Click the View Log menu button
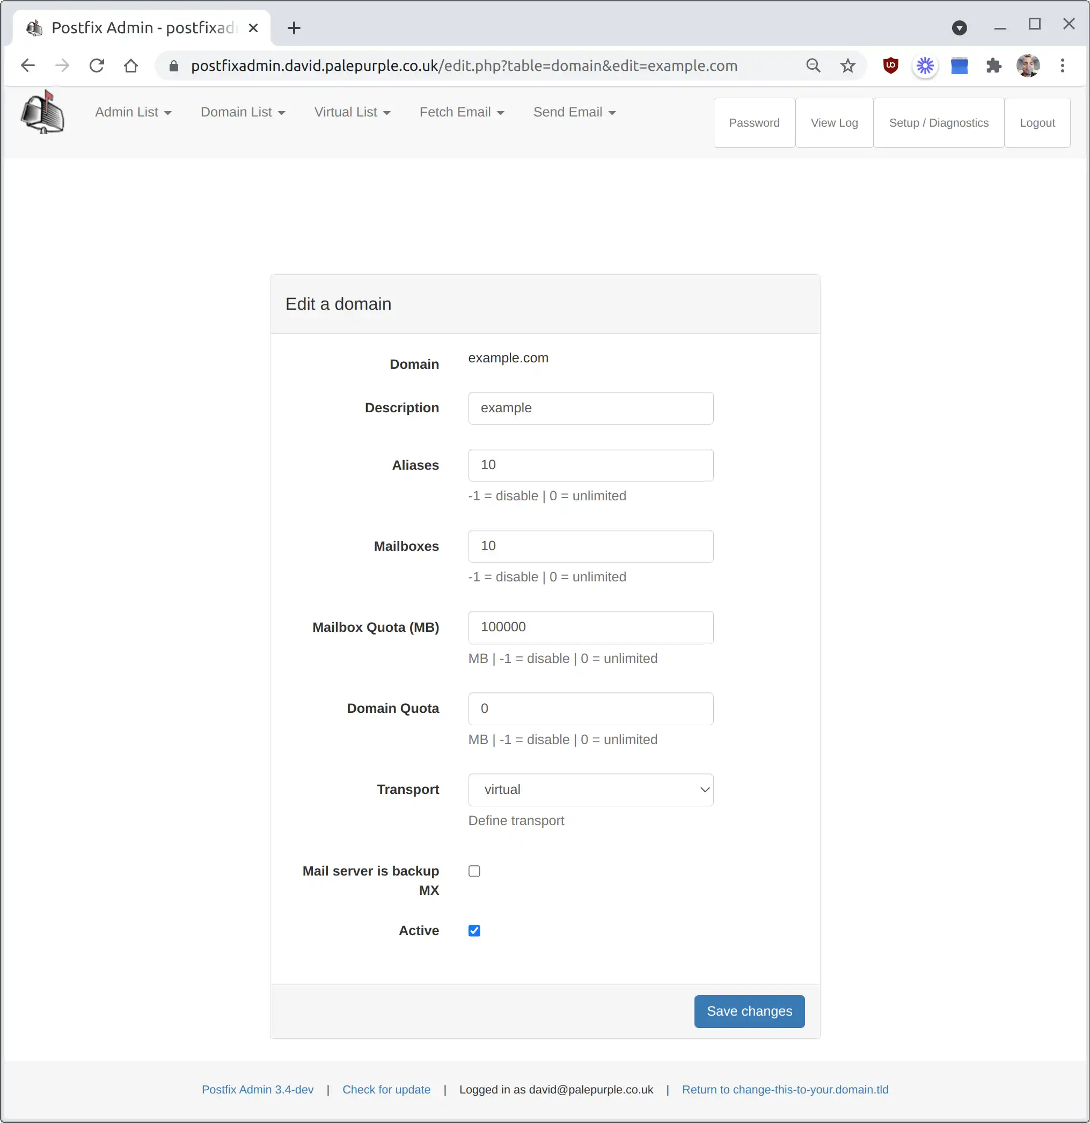The width and height of the screenshot is (1090, 1123). [x=835, y=122]
